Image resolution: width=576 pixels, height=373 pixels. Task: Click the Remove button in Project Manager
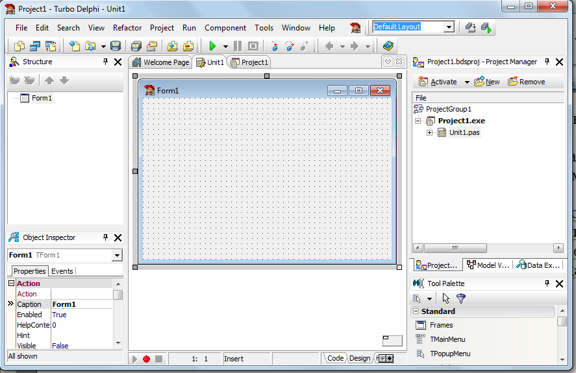(527, 82)
